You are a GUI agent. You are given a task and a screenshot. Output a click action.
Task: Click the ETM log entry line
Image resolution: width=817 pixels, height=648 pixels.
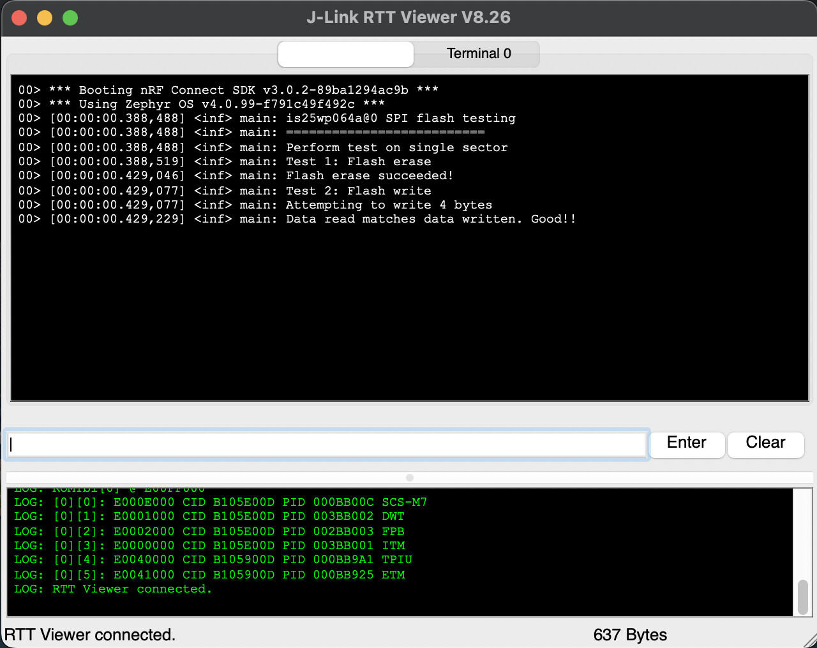coord(209,575)
